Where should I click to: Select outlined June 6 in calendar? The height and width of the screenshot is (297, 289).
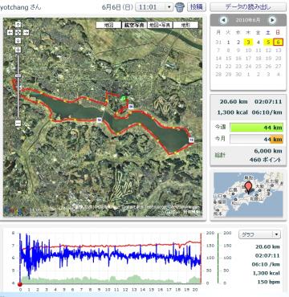click(279, 42)
